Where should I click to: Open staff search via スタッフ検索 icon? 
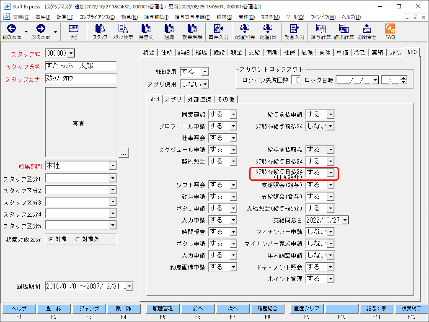pyautogui.click(x=124, y=31)
